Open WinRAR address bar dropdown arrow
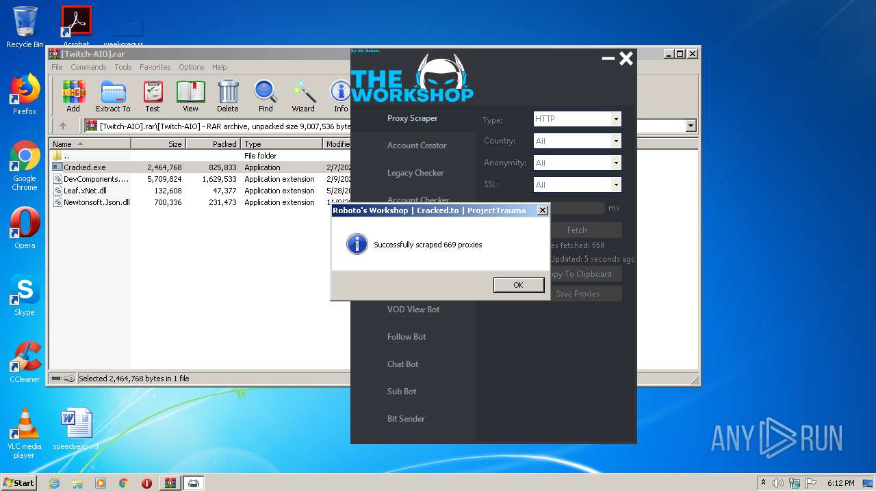 (x=691, y=126)
